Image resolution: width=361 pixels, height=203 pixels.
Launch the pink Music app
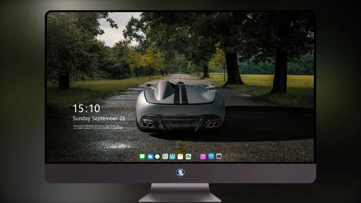[x=203, y=156]
